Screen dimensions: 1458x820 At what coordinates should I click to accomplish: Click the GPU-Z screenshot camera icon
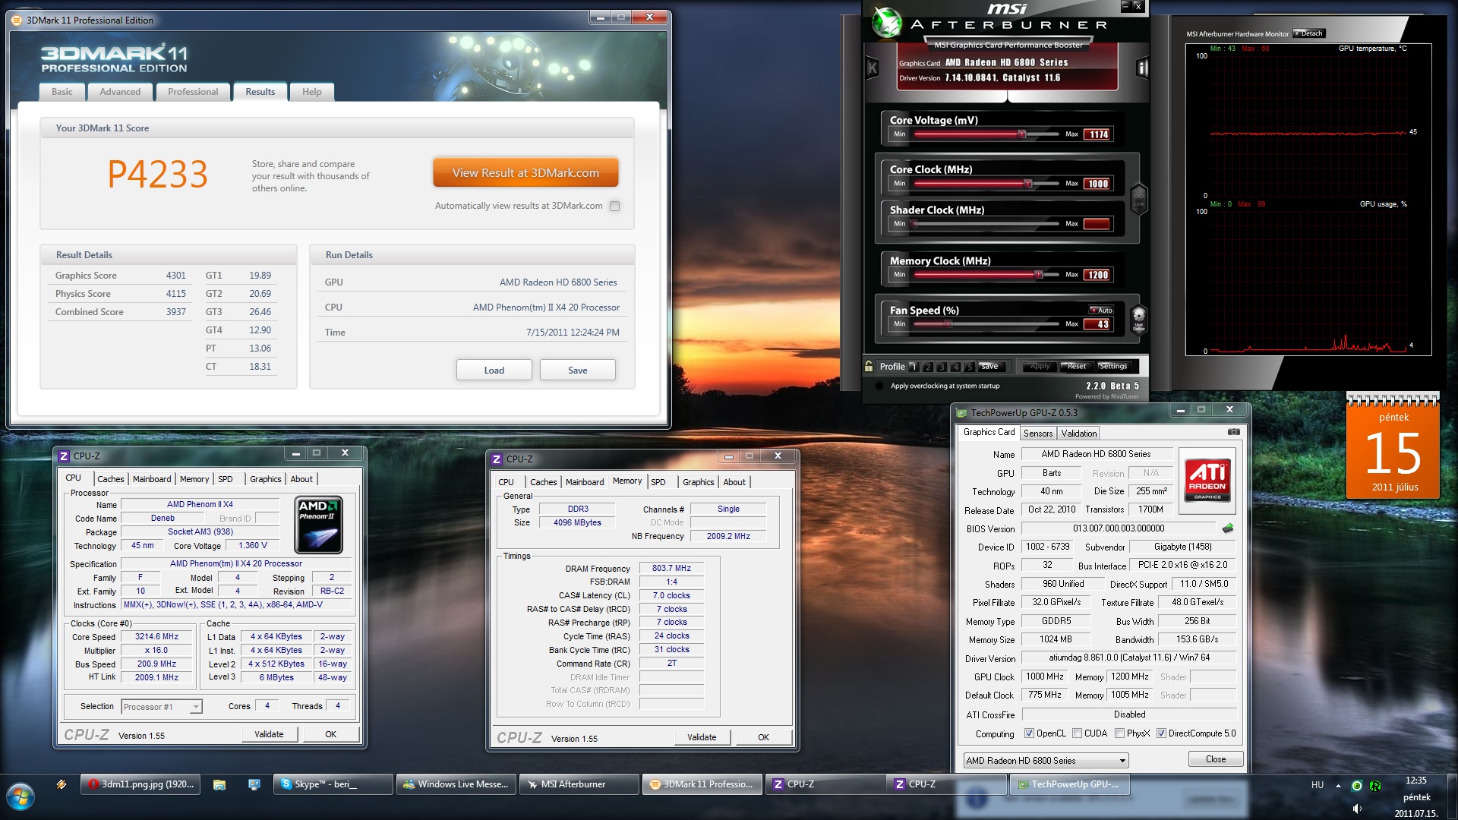(1233, 432)
